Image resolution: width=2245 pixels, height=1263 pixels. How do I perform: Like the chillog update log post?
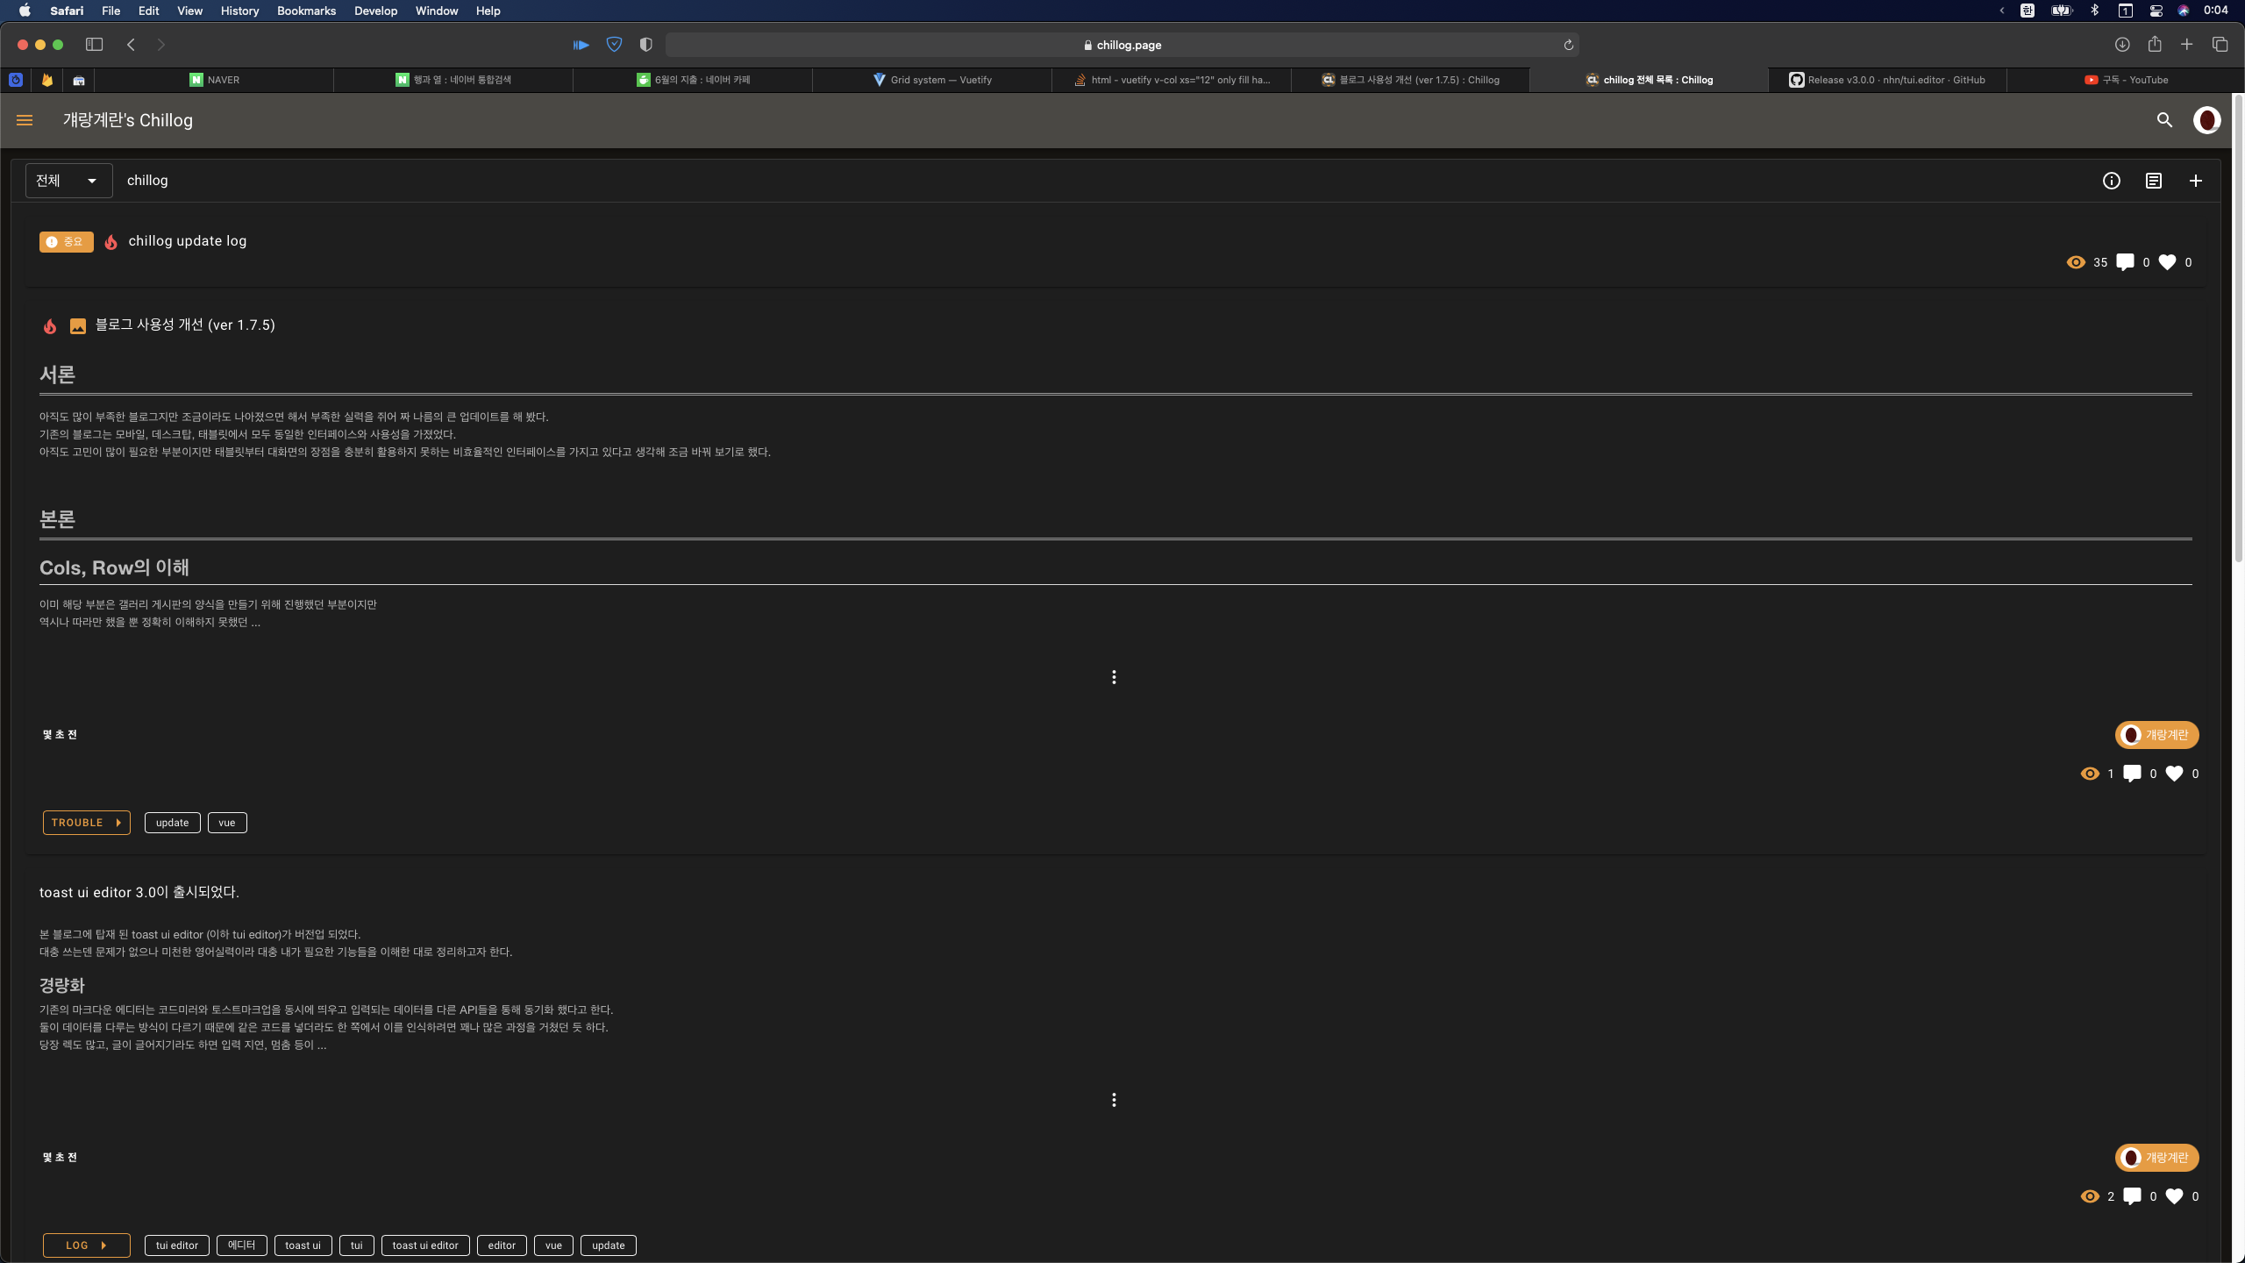pos(2167,262)
